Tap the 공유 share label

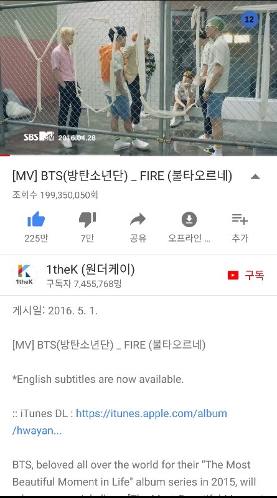[138, 238]
